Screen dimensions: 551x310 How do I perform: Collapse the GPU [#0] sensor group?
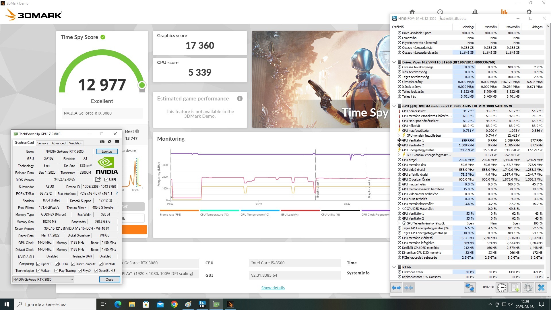point(394,106)
